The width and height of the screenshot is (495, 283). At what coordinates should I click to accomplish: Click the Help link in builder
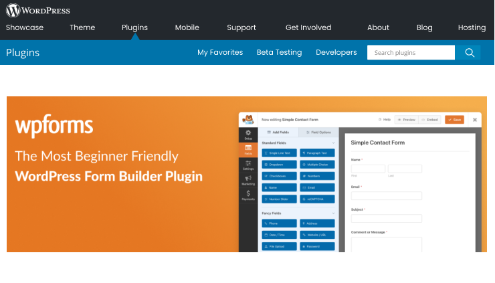pos(385,120)
